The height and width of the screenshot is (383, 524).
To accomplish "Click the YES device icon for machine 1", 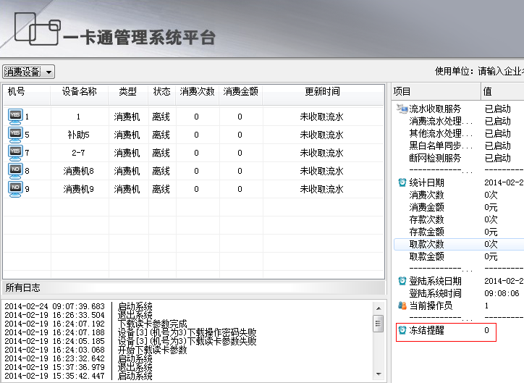I will point(15,116).
